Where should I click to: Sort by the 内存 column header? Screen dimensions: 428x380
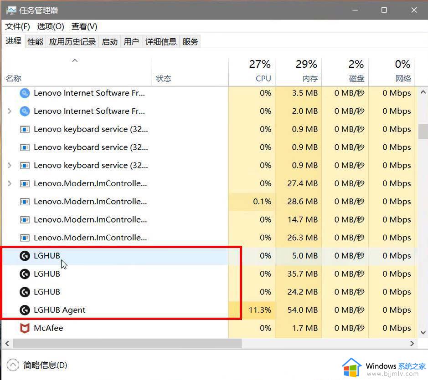299,72
